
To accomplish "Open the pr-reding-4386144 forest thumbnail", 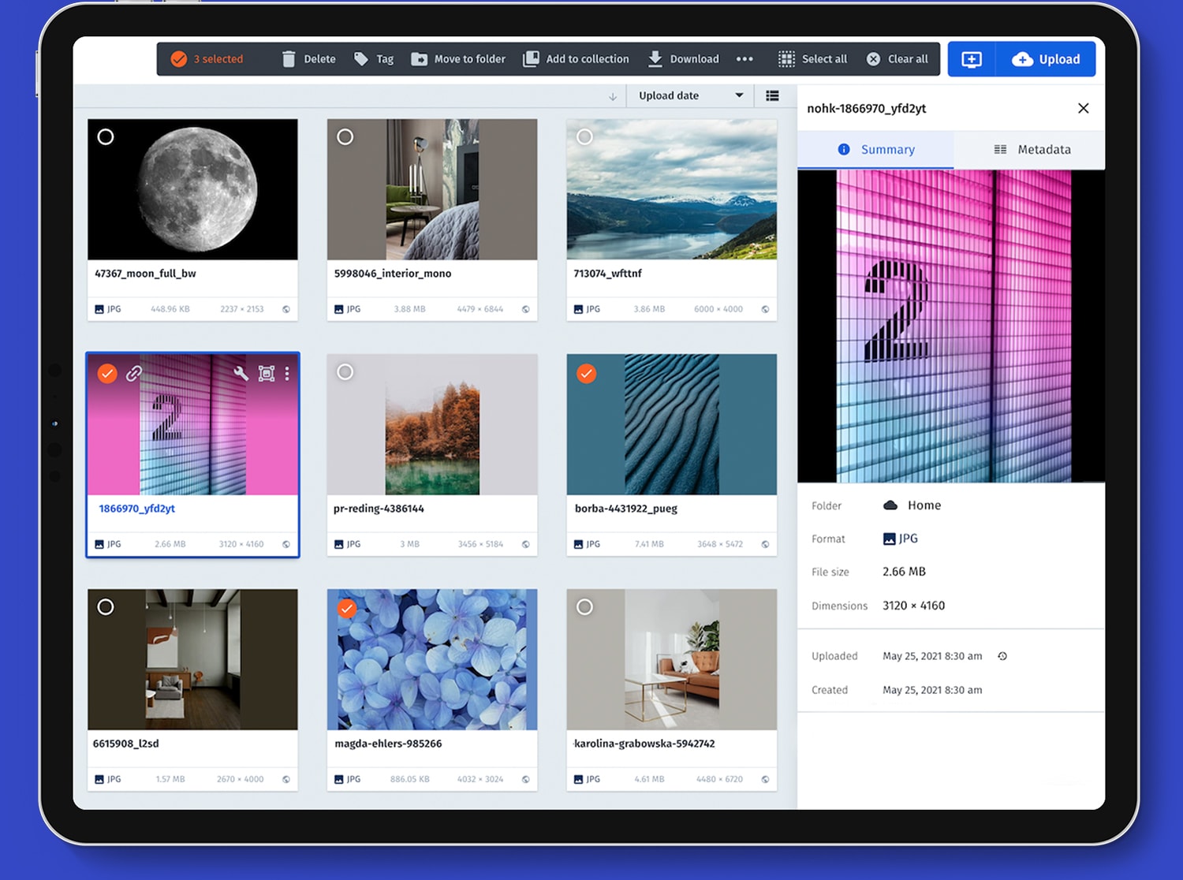I will pos(432,425).
